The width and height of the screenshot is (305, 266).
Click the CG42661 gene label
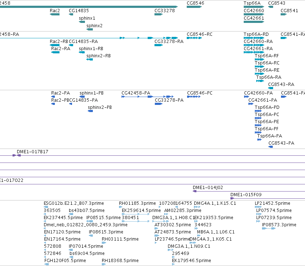254,18
